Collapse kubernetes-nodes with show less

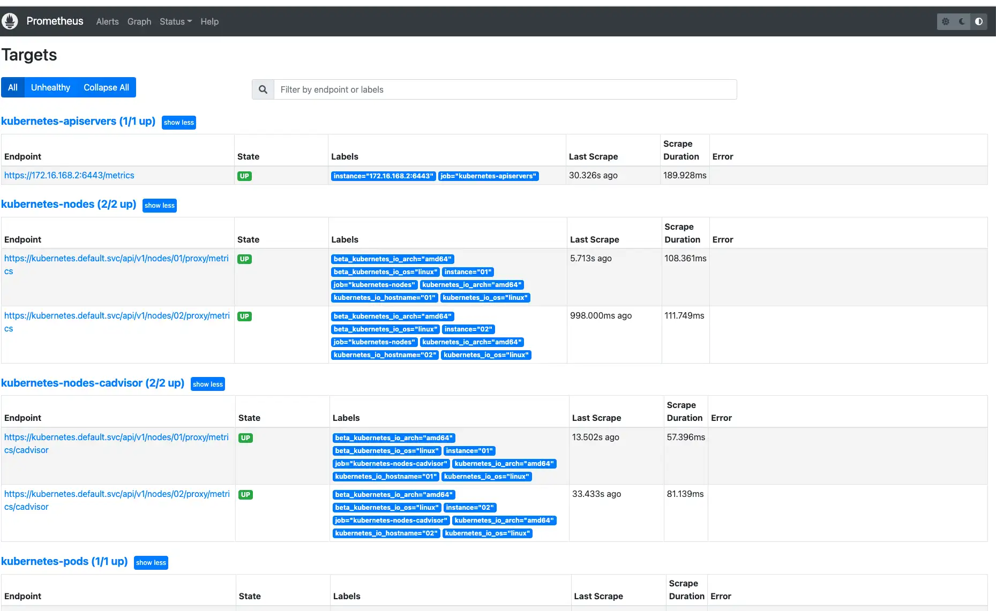click(160, 206)
